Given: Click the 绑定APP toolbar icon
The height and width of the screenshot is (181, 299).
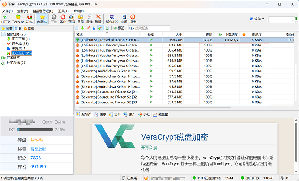Looking at the screenshot, I should (112, 19).
